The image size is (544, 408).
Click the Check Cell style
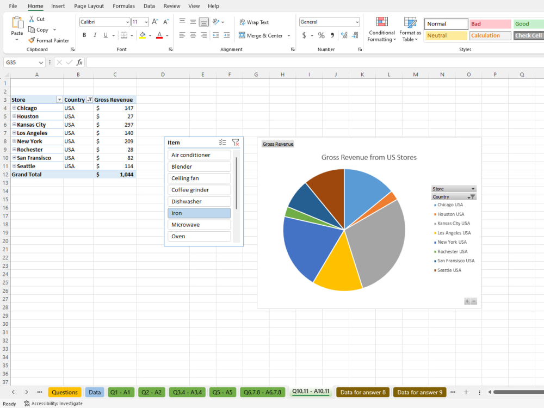tap(528, 35)
